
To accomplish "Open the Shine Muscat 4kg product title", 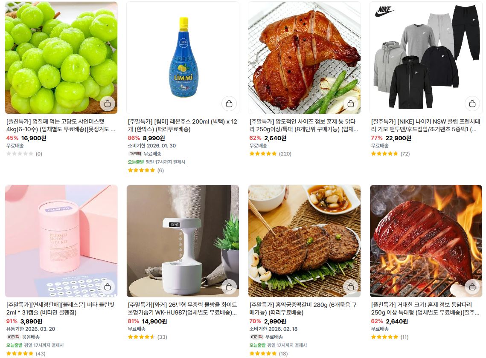I will pyautogui.click(x=61, y=125).
